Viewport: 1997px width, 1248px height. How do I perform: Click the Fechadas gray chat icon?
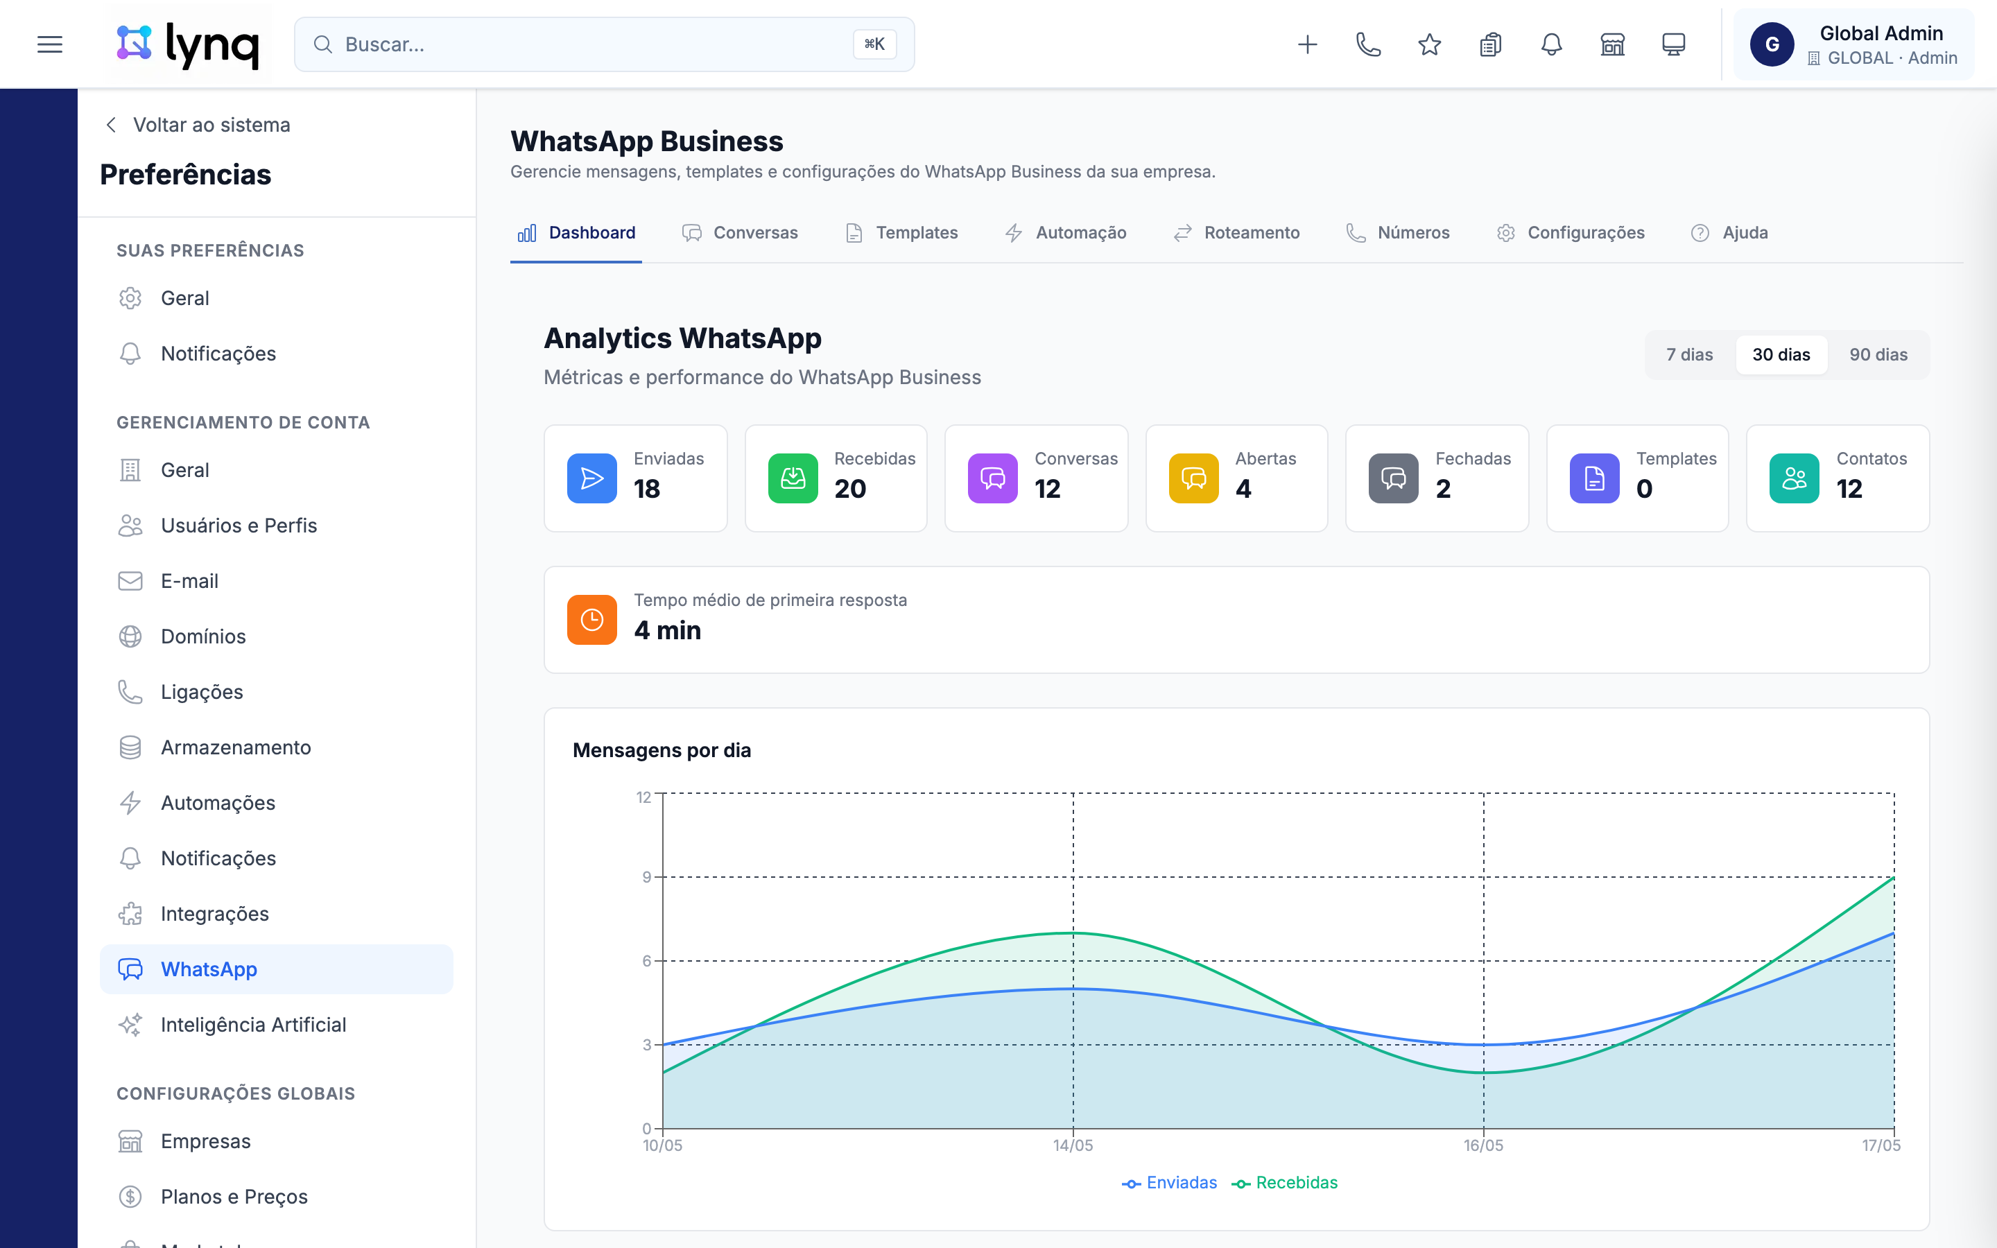1394,478
